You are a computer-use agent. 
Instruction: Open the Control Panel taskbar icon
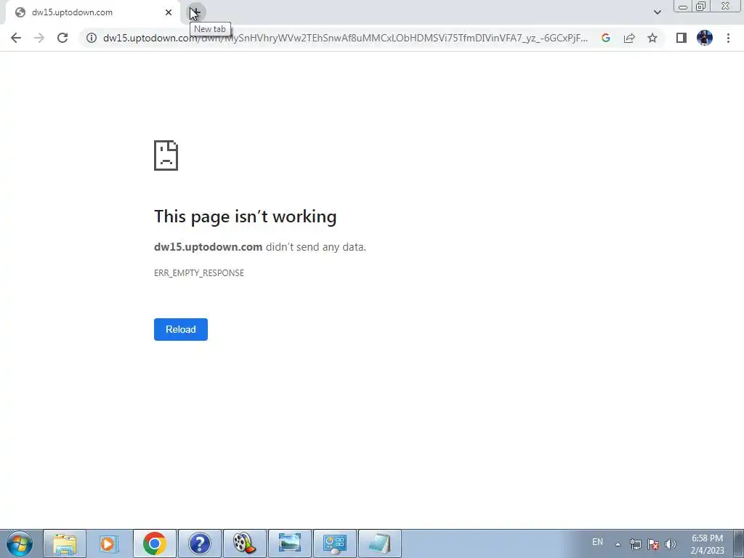[334, 543]
